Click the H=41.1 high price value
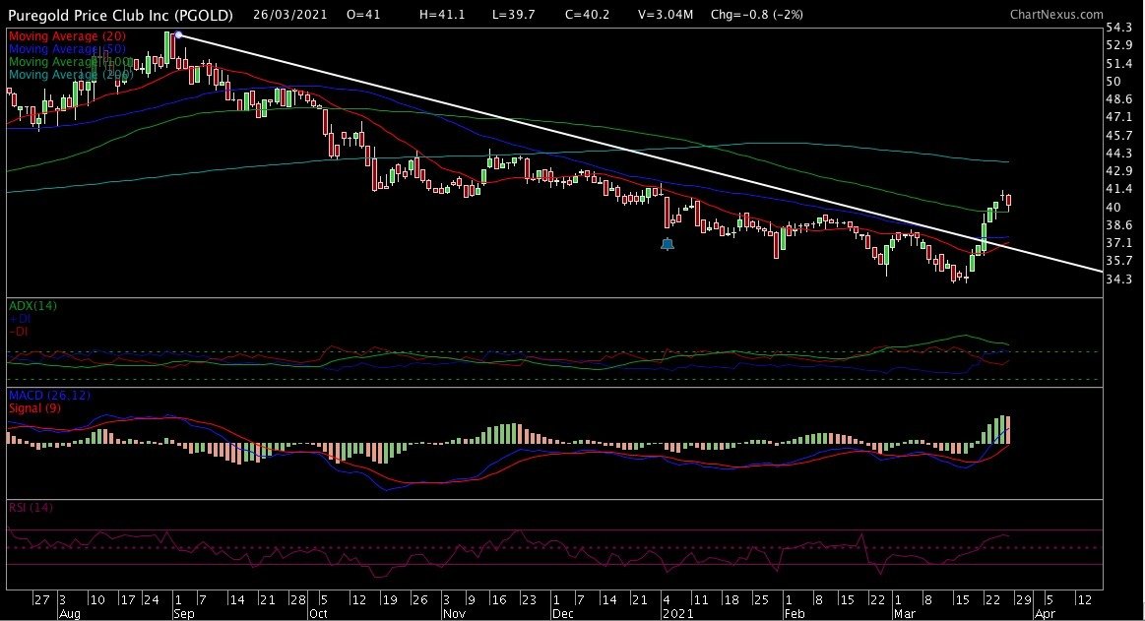The image size is (1145, 621). pos(442,14)
